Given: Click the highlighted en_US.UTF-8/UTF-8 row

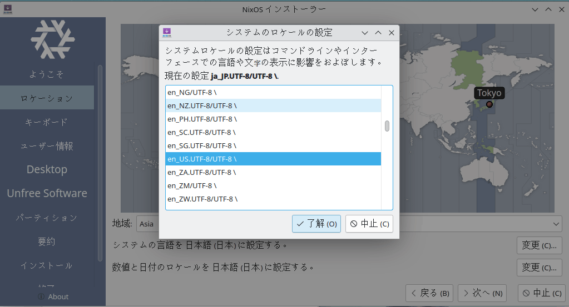Looking at the screenshot, I should pyautogui.click(x=273, y=159).
